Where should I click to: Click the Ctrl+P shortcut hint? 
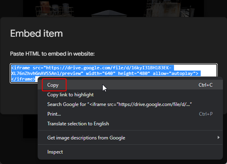click(206, 114)
